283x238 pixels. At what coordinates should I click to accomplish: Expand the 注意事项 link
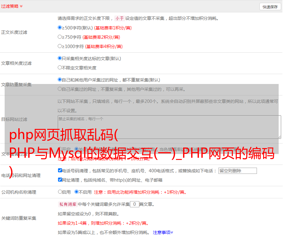click(163, 232)
